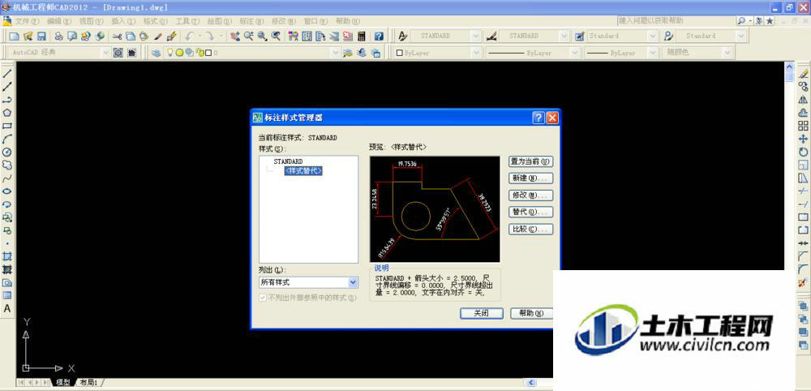Click the '替代' button
Image resolution: width=811 pixels, height=391 pixels.
[531, 212]
